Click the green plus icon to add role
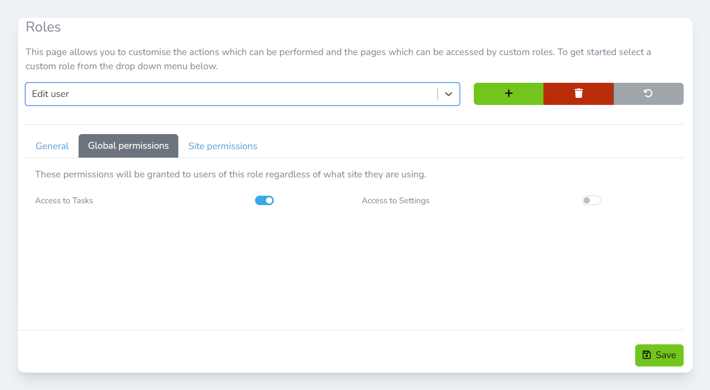Viewport: 710px width, 390px height. pos(509,94)
